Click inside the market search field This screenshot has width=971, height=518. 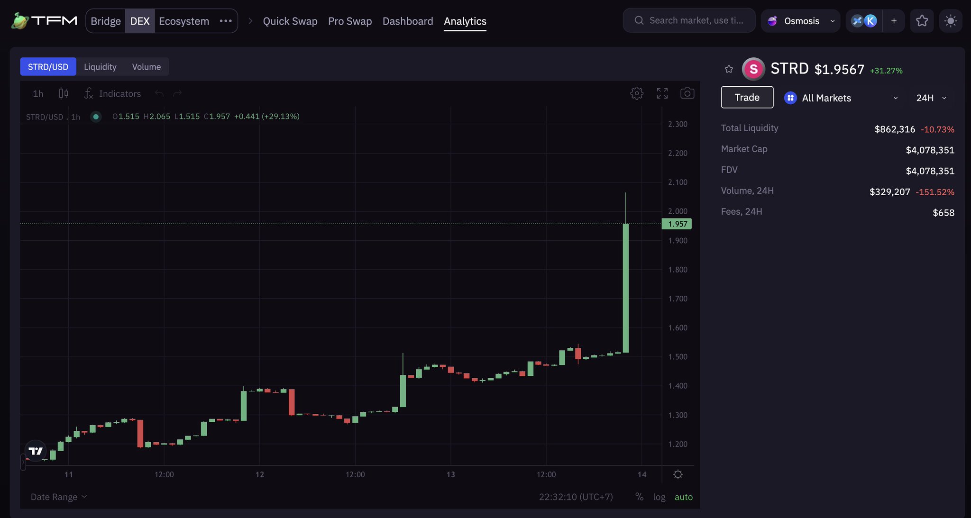tap(688, 20)
